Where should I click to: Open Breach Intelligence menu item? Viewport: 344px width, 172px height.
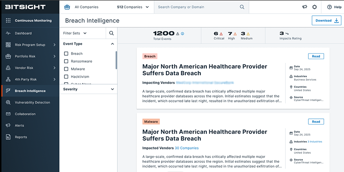click(30, 91)
